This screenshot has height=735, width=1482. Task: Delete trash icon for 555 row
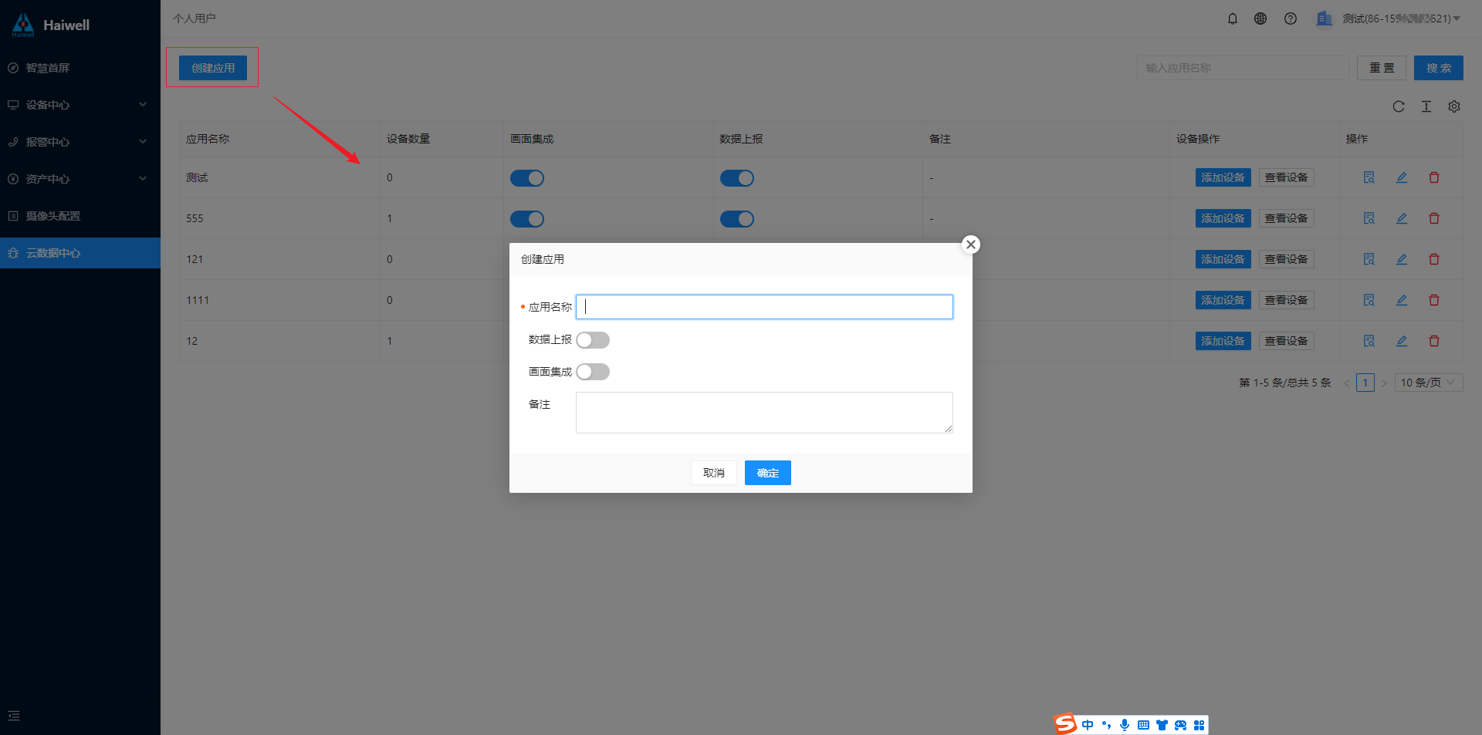coord(1434,218)
